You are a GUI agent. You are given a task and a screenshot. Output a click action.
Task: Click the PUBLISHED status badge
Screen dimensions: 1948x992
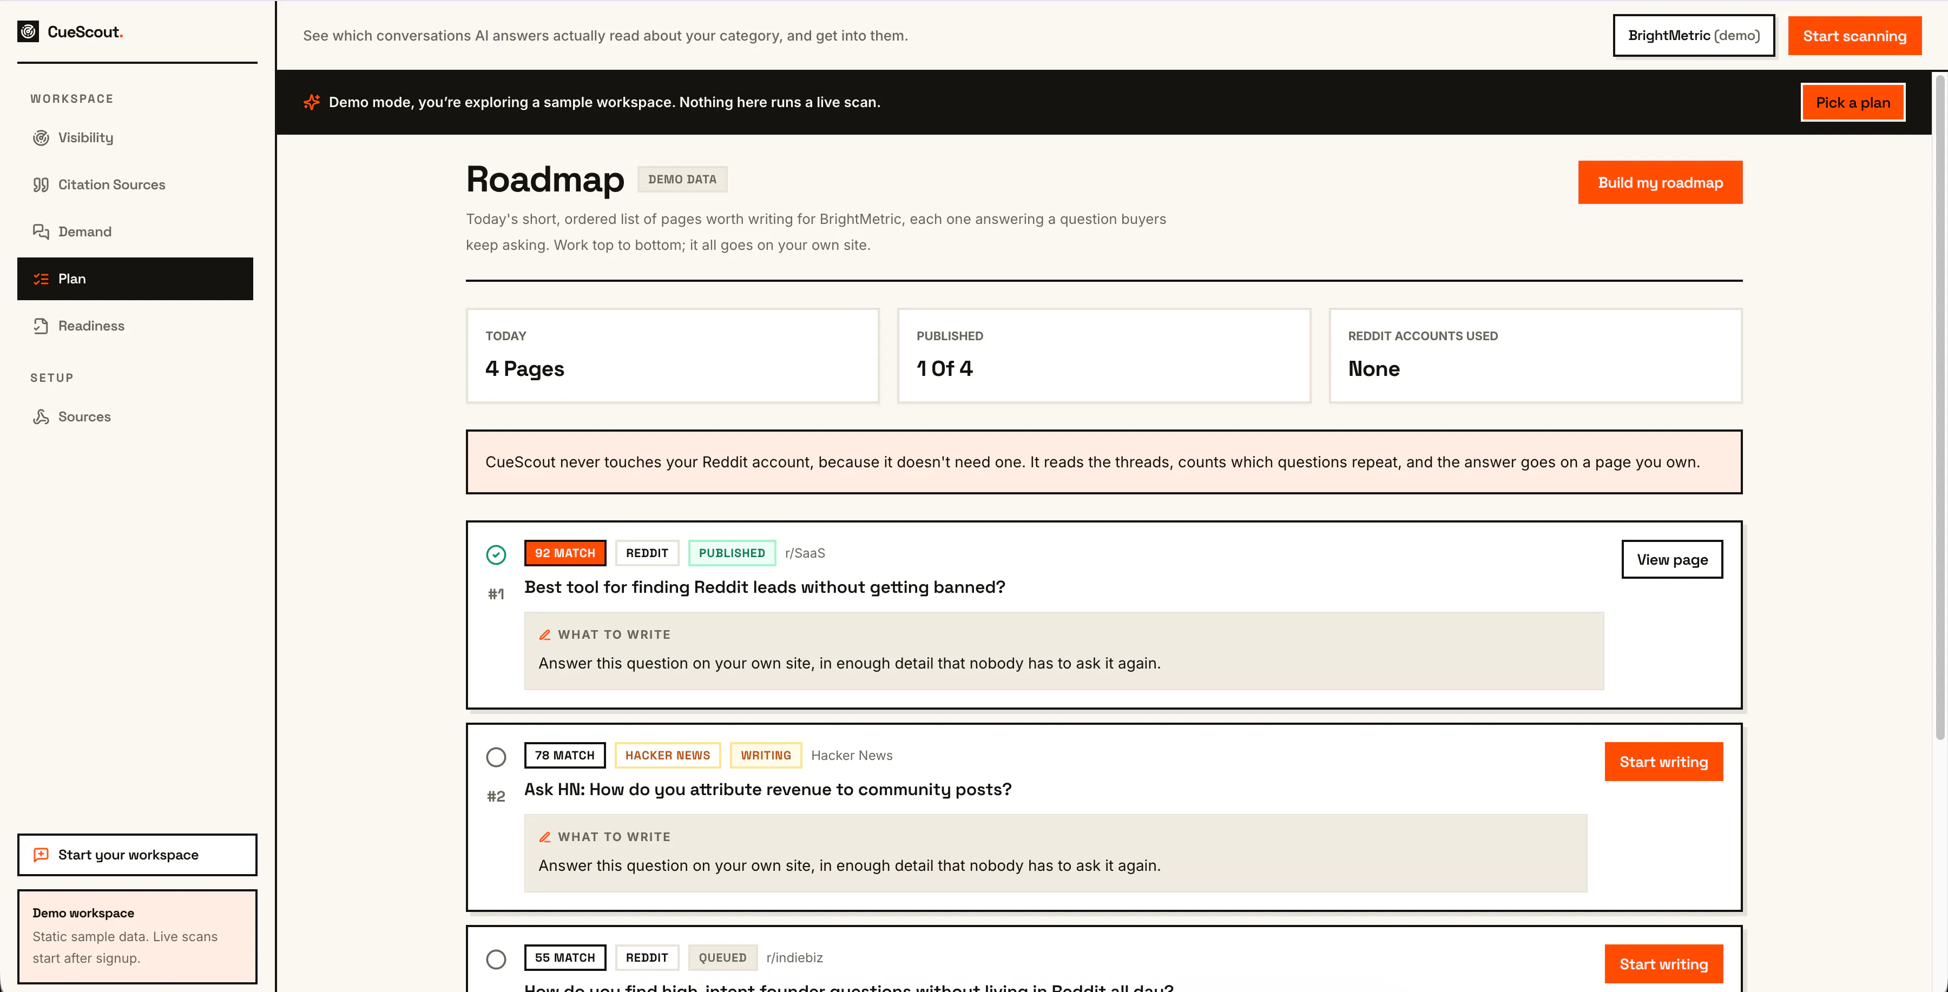[x=731, y=553]
